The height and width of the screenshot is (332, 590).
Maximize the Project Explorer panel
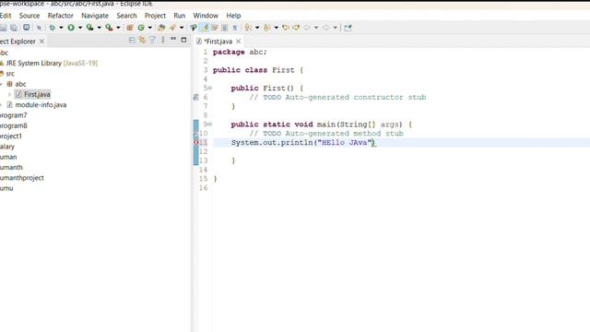tap(183, 40)
